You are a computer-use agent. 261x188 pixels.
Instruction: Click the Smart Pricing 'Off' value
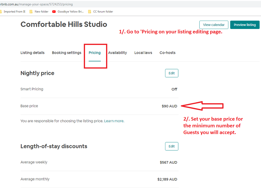point(174,89)
